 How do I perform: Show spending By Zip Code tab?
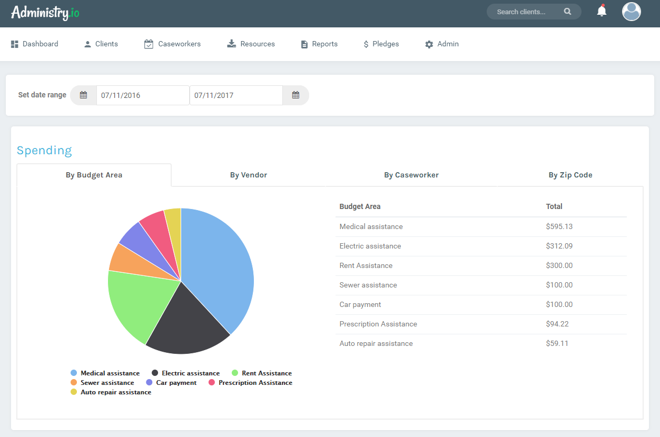570,175
